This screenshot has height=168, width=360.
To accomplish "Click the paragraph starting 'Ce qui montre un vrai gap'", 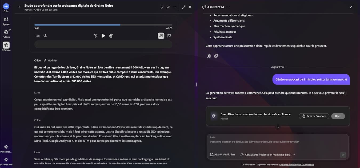I will pyautogui.click(x=103, y=104).
